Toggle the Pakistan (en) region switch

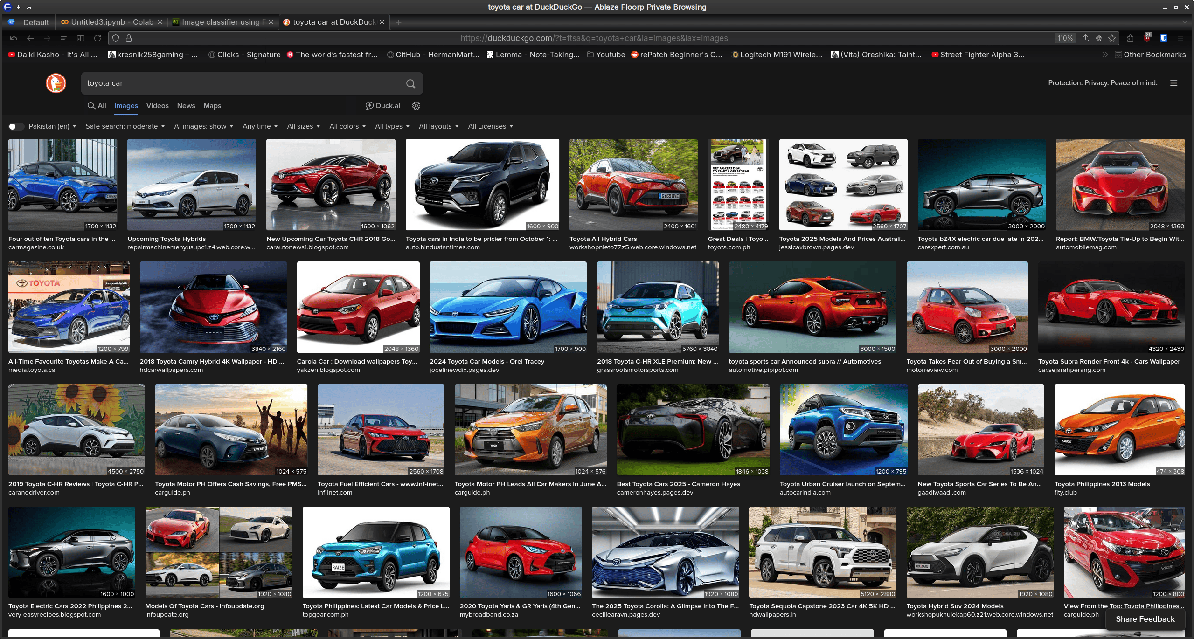pyautogui.click(x=15, y=126)
